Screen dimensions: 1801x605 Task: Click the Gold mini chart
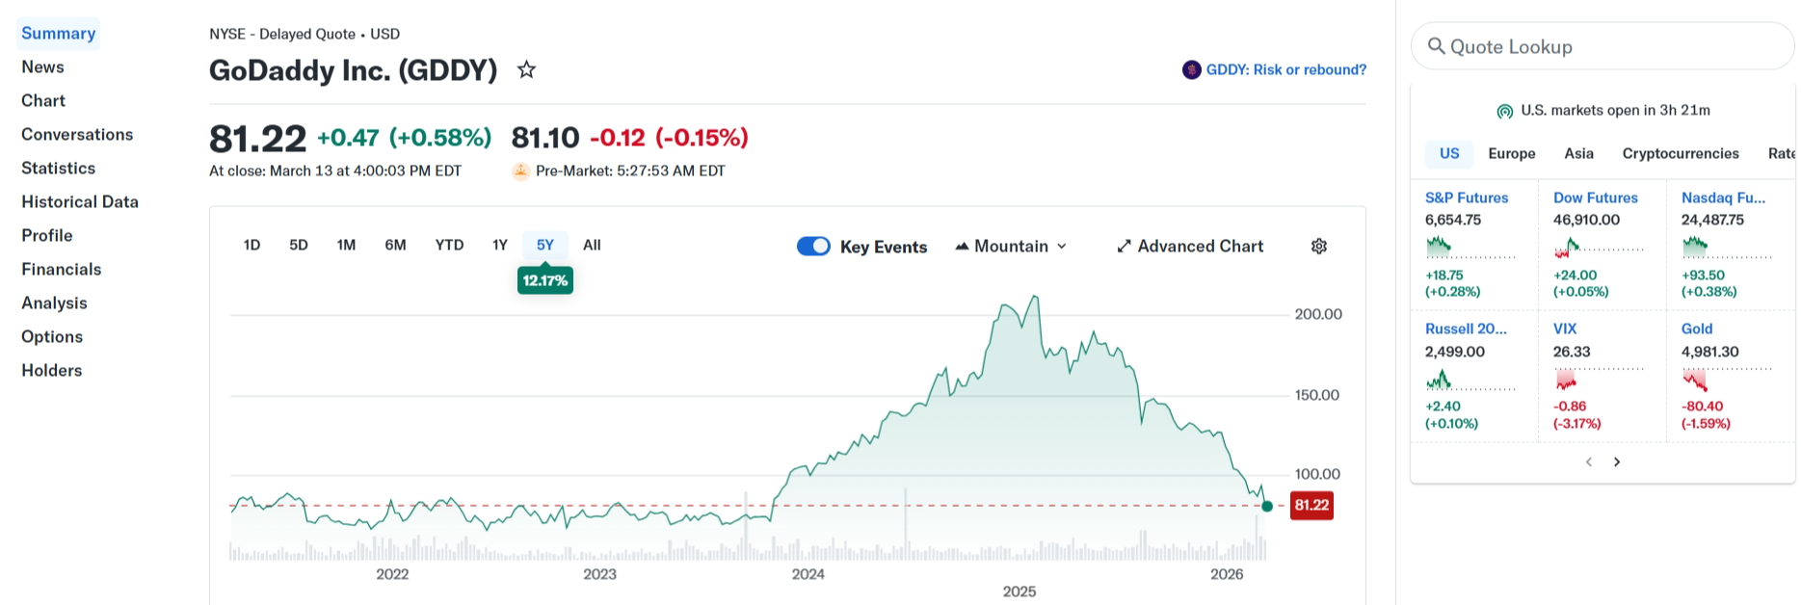pyautogui.click(x=1727, y=379)
